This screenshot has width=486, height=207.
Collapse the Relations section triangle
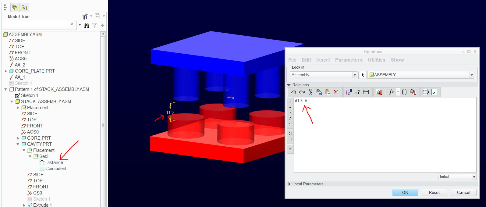tap(289, 85)
